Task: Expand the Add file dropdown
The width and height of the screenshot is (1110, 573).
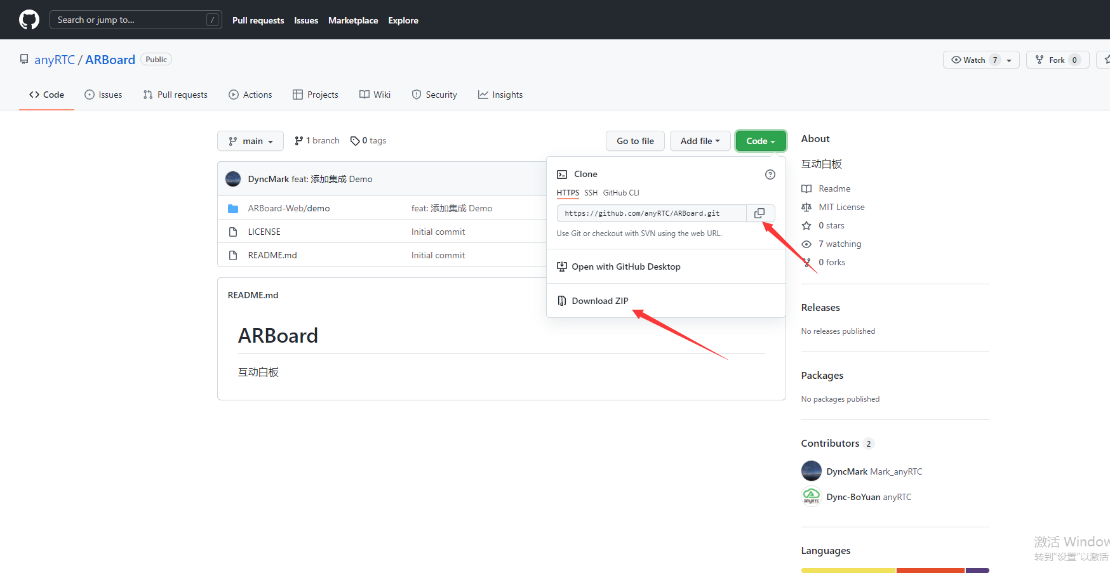Action: point(700,141)
